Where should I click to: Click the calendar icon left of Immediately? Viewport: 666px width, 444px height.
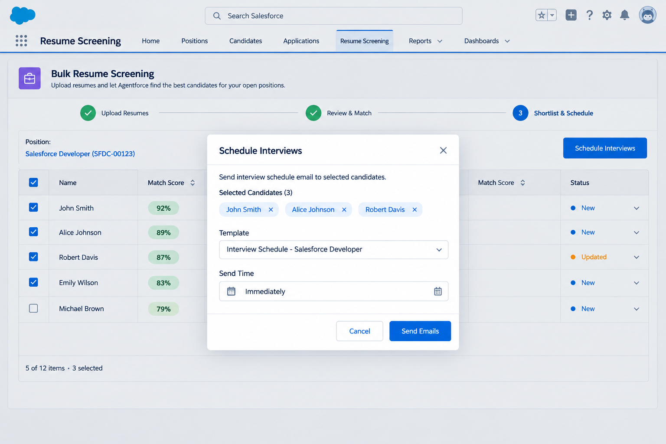pos(232,291)
